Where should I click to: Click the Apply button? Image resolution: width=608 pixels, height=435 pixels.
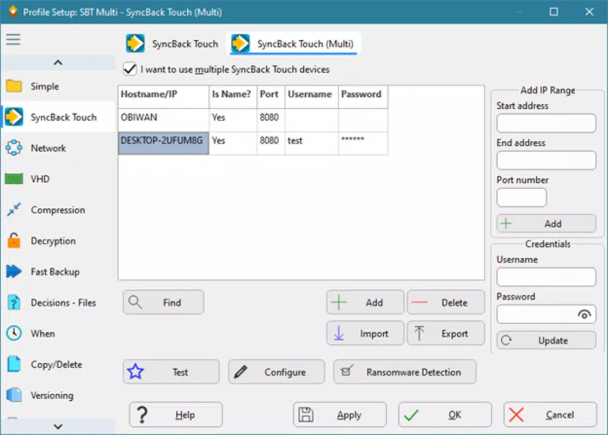340,415
